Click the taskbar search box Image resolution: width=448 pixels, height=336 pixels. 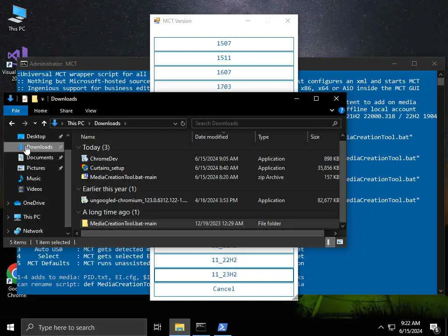(84, 327)
